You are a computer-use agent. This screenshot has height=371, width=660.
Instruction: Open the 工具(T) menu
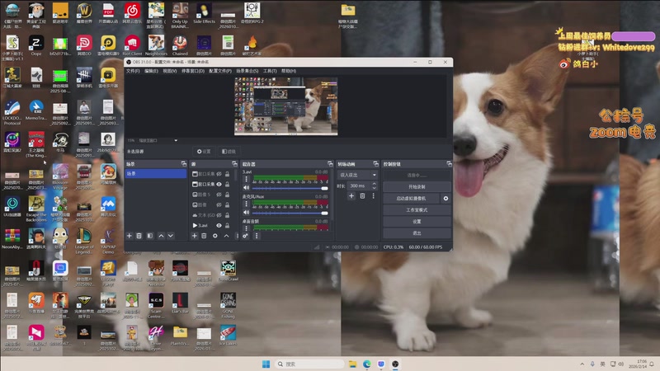coord(270,71)
